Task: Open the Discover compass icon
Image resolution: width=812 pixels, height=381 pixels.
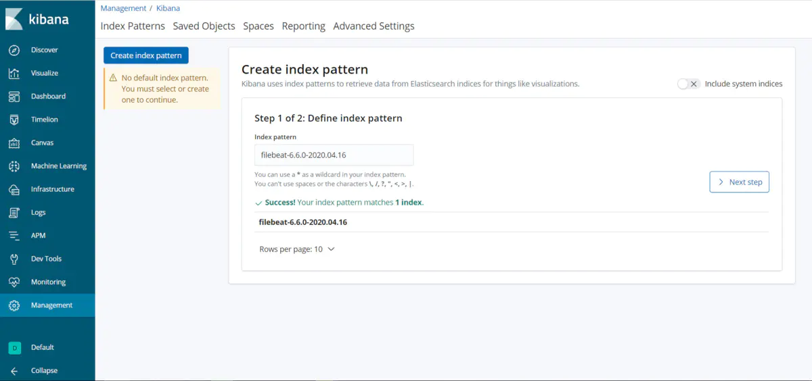Action: 14,50
